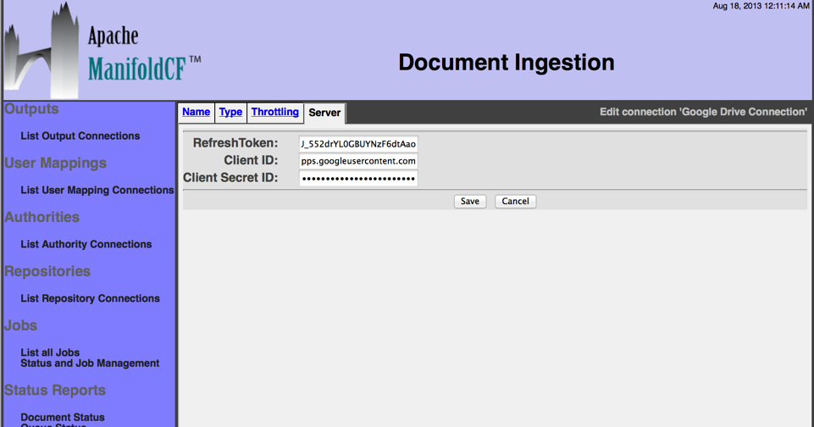Click the Outputs section heading
Image resolution: width=814 pixels, height=427 pixels.
pyautogui.click(x=31, y=108)
